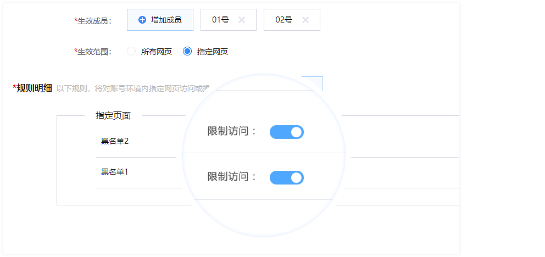This screenshot has width=545, height=257.
Task: Click the 增加成员 button text
Action: tap(166, 20)
